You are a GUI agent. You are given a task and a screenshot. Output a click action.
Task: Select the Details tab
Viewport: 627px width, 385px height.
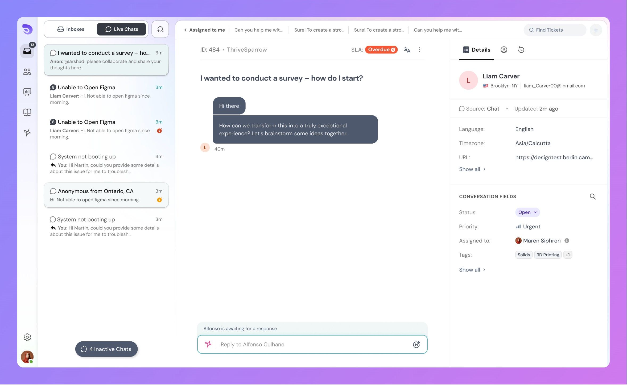[x=476, y=50]
